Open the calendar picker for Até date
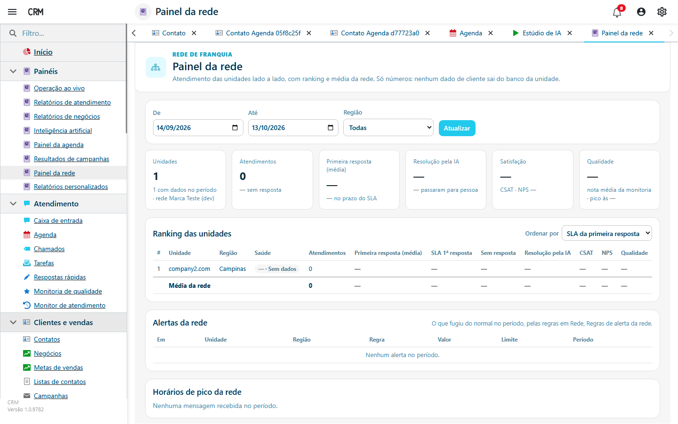This screenshot has width=678, height=424. pos(330,128)
